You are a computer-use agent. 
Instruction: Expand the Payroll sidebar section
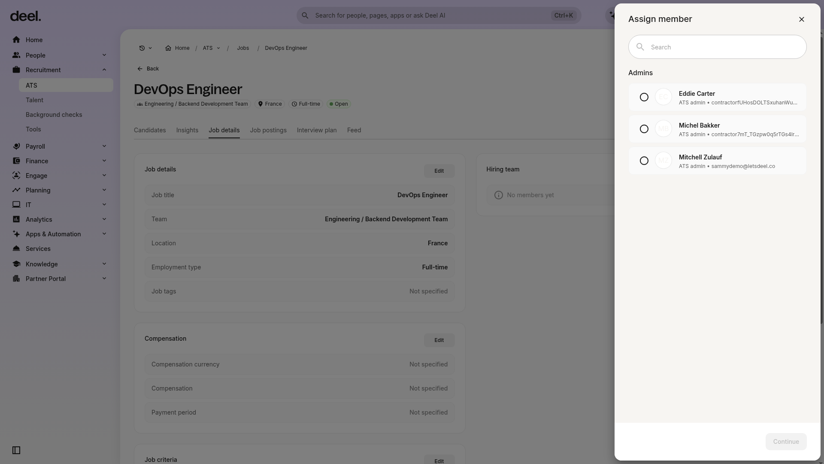coord(104,146)
